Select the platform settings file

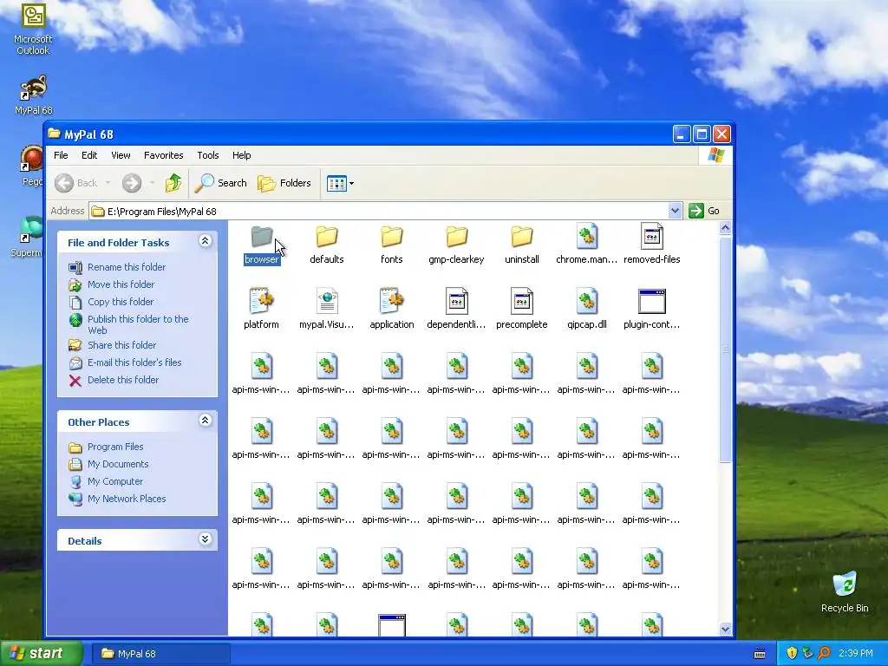pyautogui.click(x=261, y=310)
